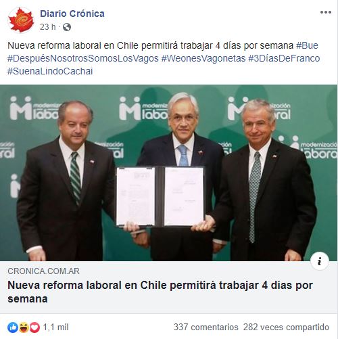Image resolution: width=338 pixels, height=339 pixels.
Task: View the 282 veces compartido shares
Action: click(286, 327)
